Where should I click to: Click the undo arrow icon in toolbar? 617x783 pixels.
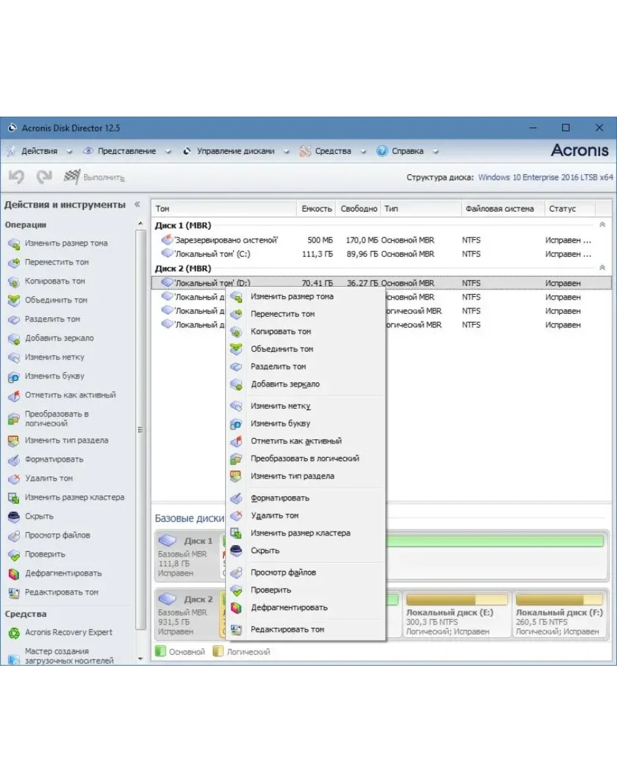(x=16, y=177)
